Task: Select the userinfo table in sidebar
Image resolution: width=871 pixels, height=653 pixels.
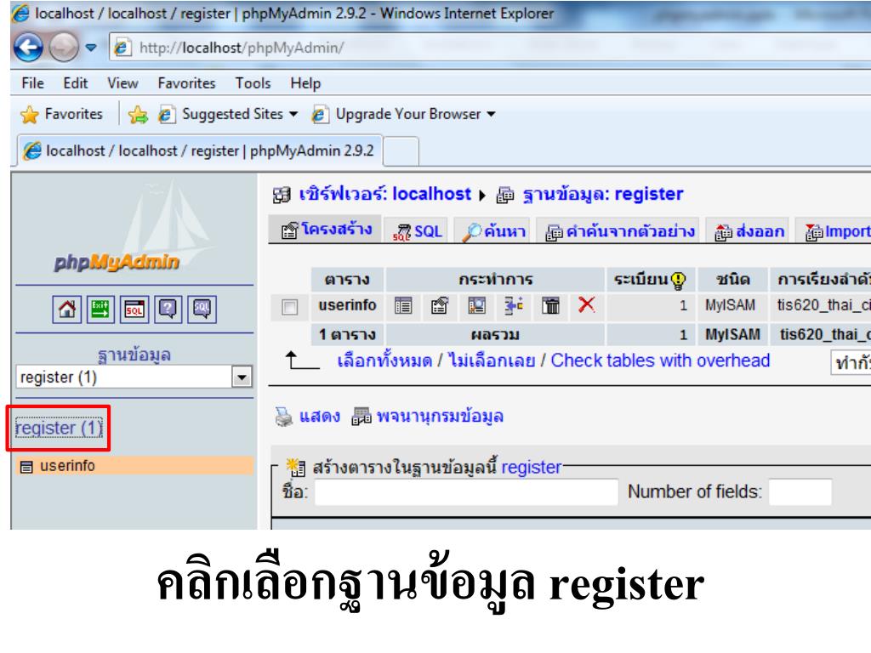Action: pyautogui.click(x=67, y=465)
